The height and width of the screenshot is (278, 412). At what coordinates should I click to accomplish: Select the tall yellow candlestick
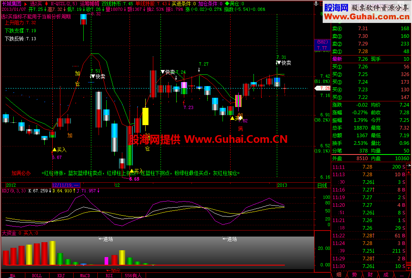click(145, 116)
